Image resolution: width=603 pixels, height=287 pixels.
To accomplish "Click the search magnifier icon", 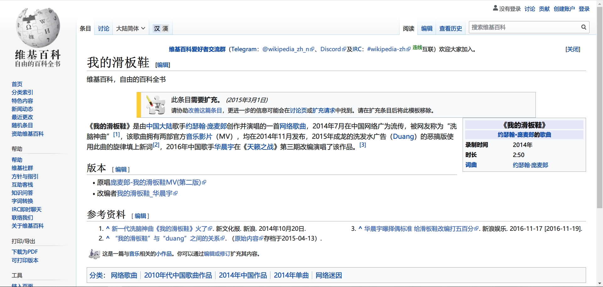I will tap(584, 27).
